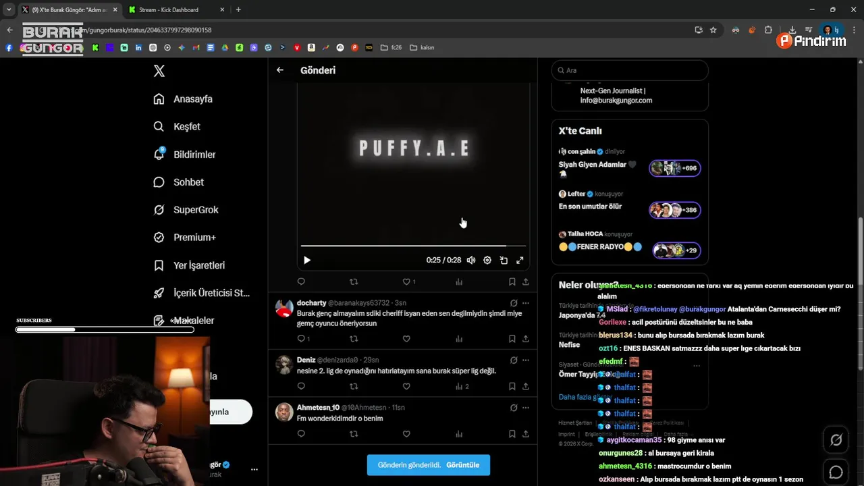Open Premium+ in the sidebar
This screenshot has height=486, width=864.
pyautogui.click(x=184, y=238)
